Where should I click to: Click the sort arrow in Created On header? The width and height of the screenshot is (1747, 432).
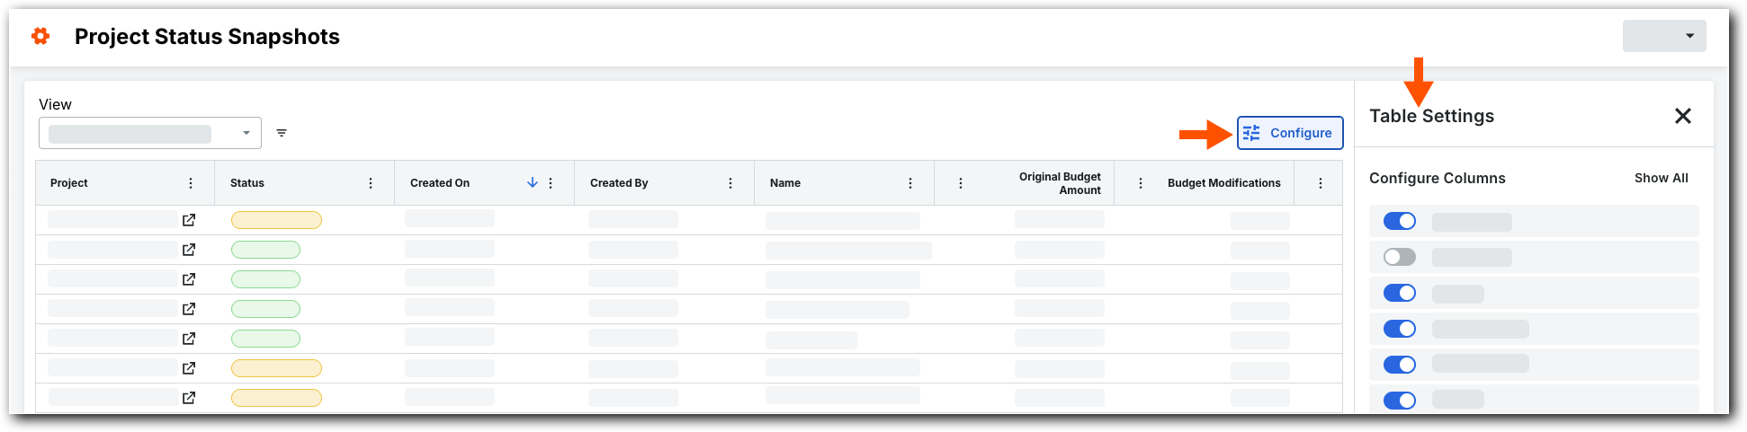[x=533, y=182]
